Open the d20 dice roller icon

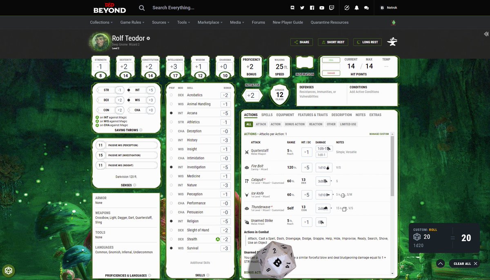pos(9,271)
